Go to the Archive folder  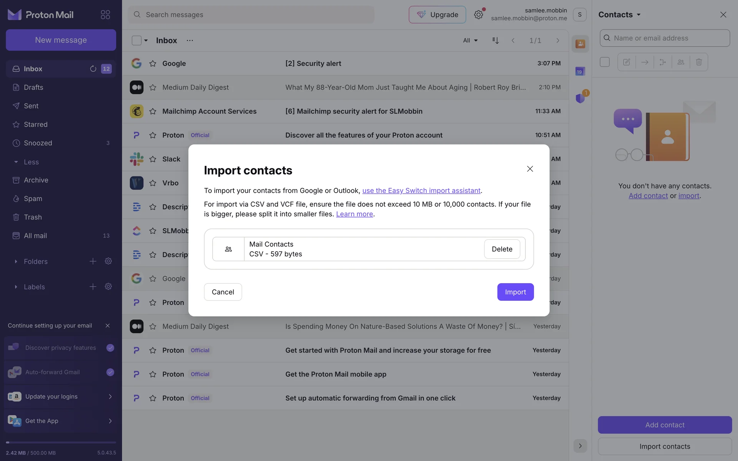pos(36,180)
